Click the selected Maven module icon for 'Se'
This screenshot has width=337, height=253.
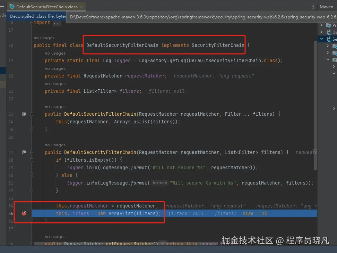(329, 39)
